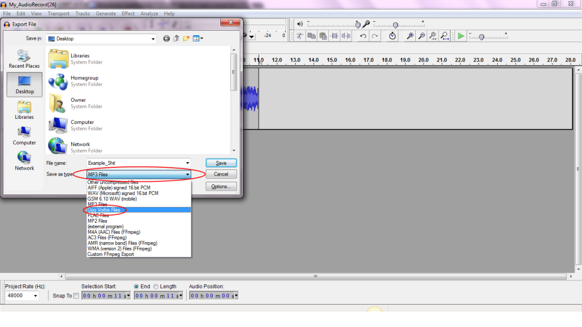Click the horizontal timeline scrollbar
Viewport: 582px width, 327px height.
(x=316, y=276)
